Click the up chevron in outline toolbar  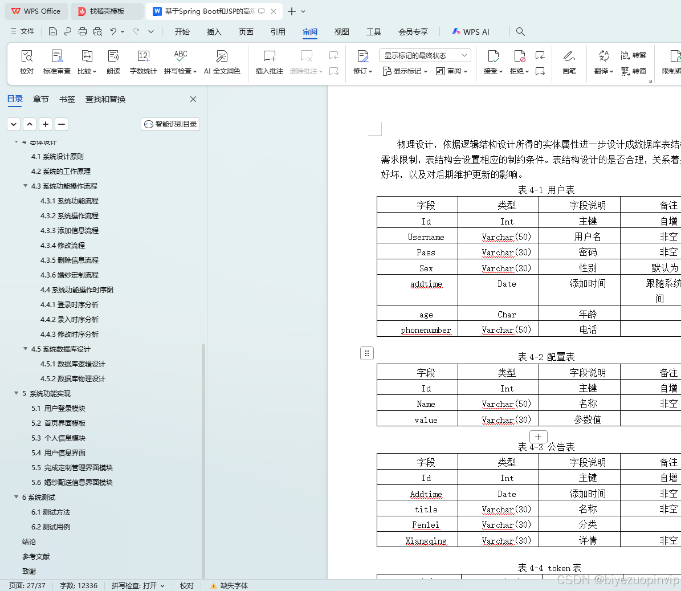coord(30,124)
